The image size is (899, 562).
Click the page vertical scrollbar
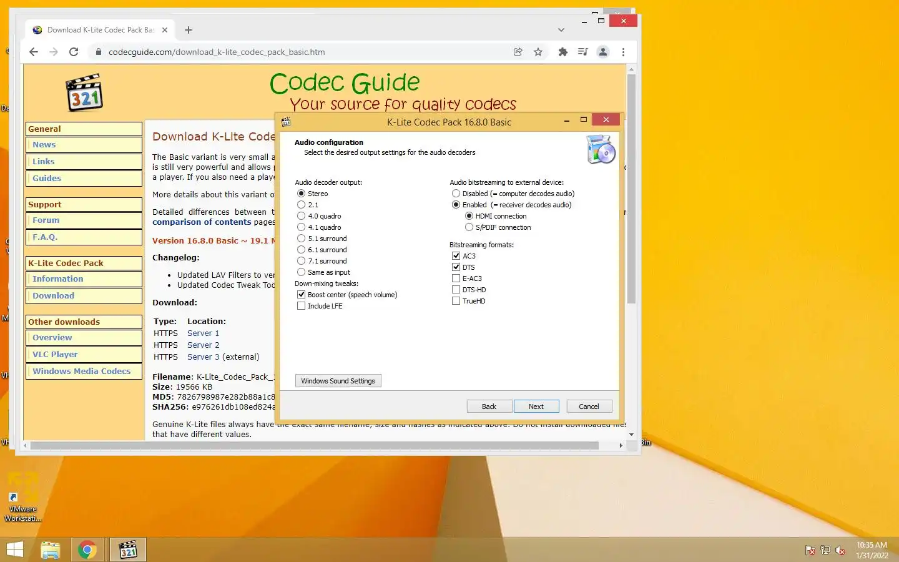point(631,189)
